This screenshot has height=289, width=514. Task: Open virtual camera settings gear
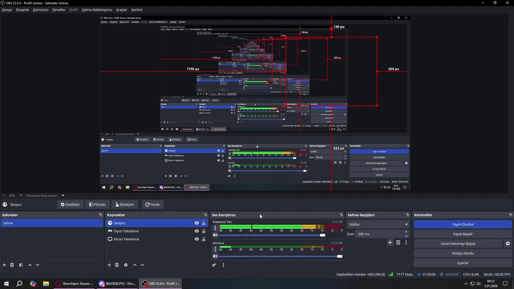pyautogui.click(x=508, y=244)
